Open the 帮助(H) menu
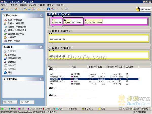This screenshot has width=152, height=114. pos(60,5)
